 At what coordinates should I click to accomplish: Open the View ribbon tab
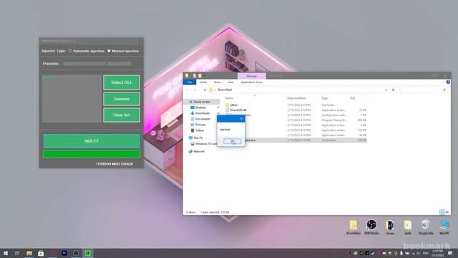[230, 82]
